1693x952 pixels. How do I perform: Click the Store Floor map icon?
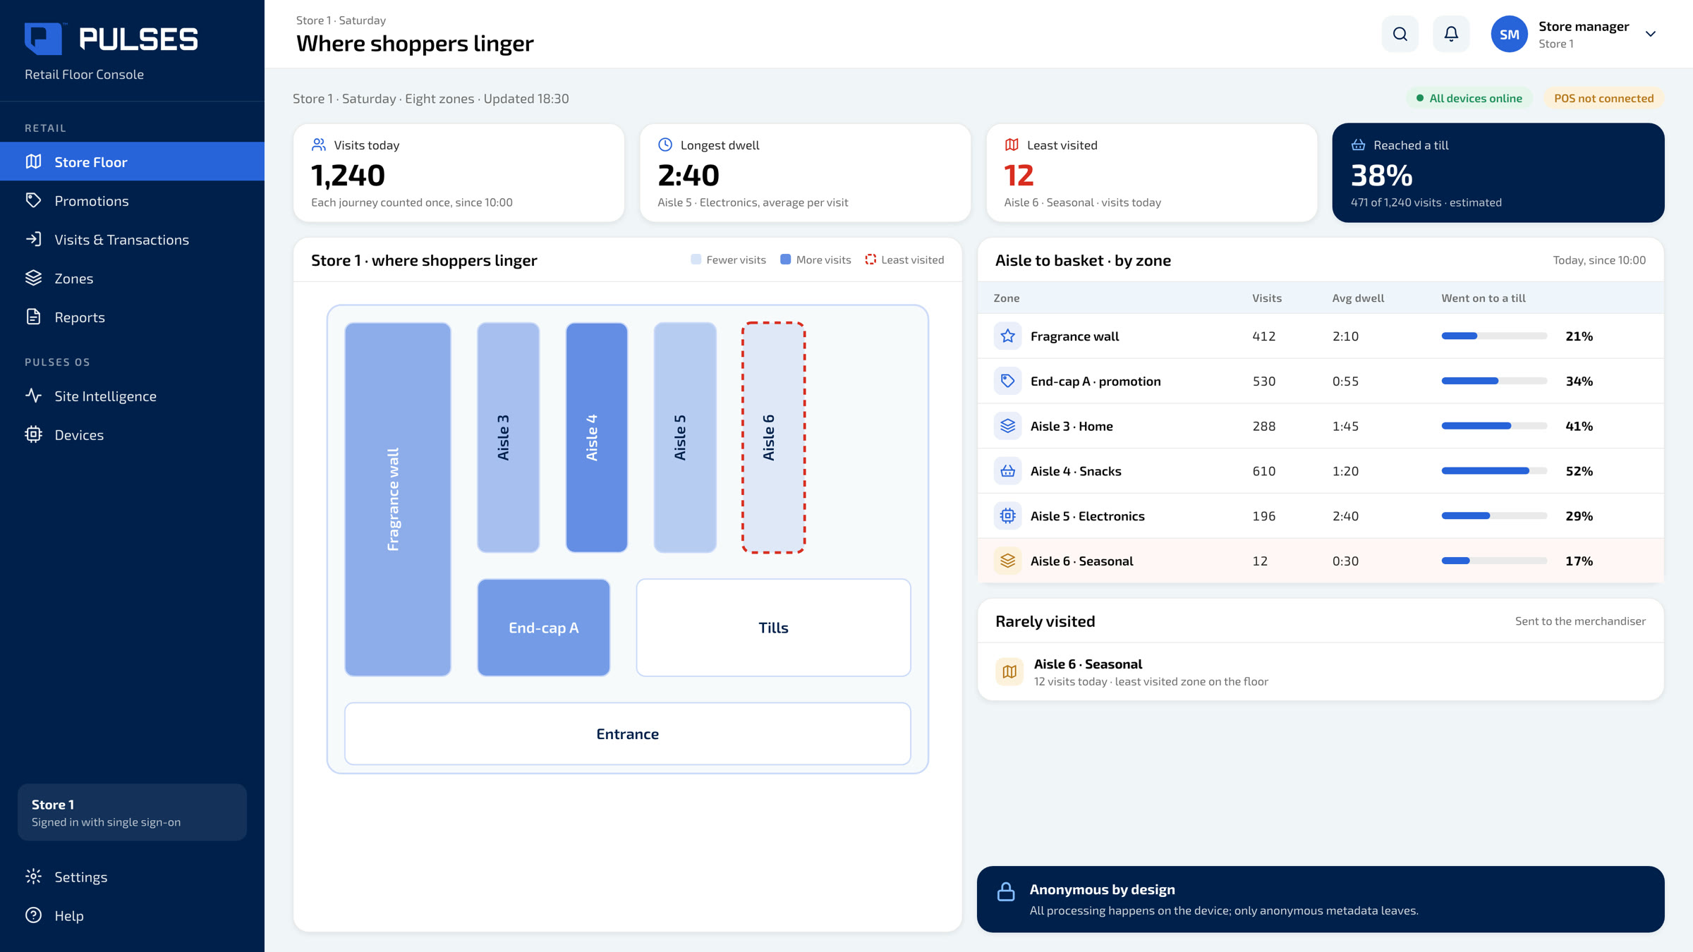point(33,161)
